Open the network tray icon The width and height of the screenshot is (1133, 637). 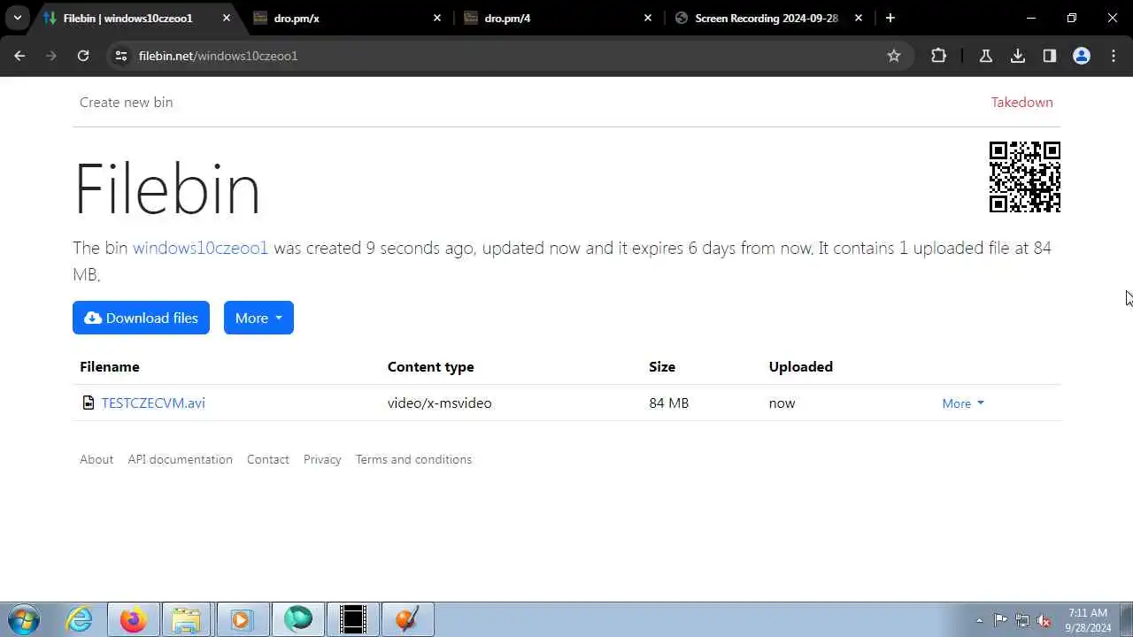[1022, 620]
